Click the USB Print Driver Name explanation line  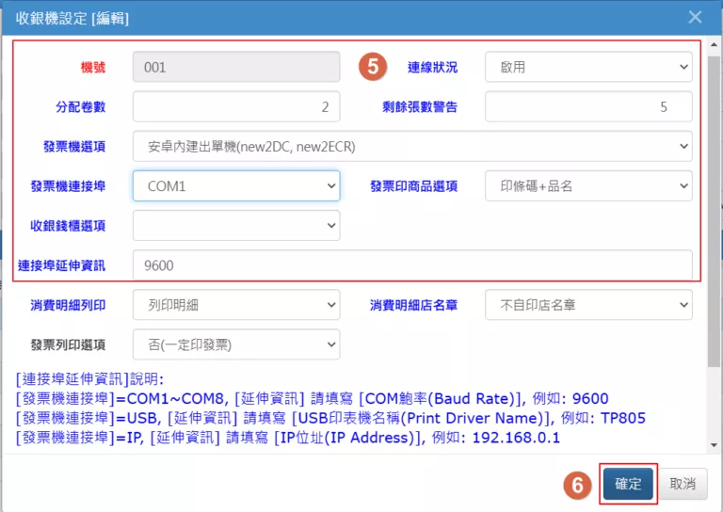330,419
